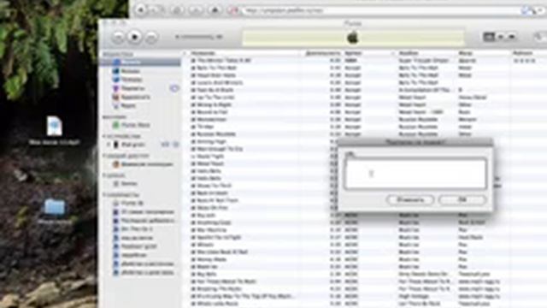The image size is (547, 308).
Task: Click the browser back button behind iTunes
Action: pyautogui.click(x=141, y=9)
